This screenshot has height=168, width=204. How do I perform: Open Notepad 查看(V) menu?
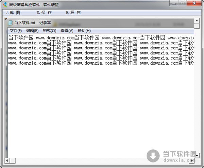(67, 31)
